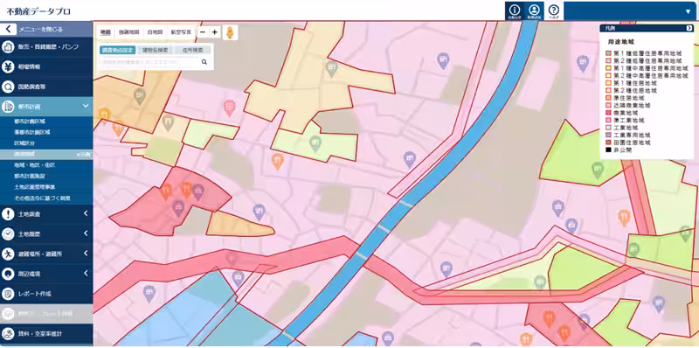Open the help icon in header
699x348 pixels.
[554, 10]
